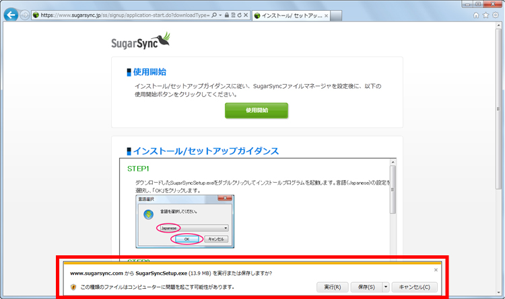
Task: Close the インストール/セットアップ tab
Action: click(x=327, y=15)
